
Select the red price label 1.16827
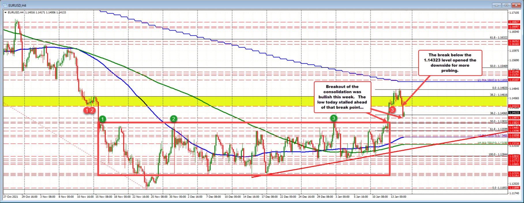pos(514,22)
